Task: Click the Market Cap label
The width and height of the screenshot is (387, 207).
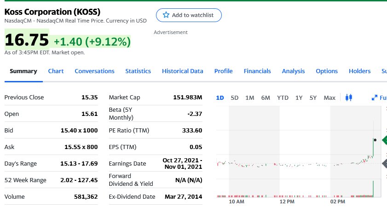Action: pyautogui.click(x=124, y=97)
